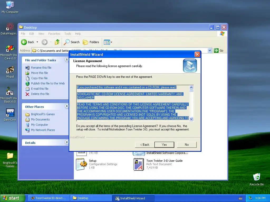Open the View menu
The width and height of the screenshot is (270, 202).
pyautogui.click(x=41, y=34)
